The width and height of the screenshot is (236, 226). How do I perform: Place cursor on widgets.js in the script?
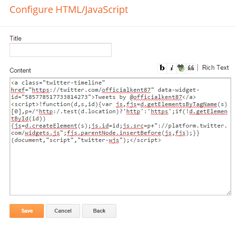(42, 133)
